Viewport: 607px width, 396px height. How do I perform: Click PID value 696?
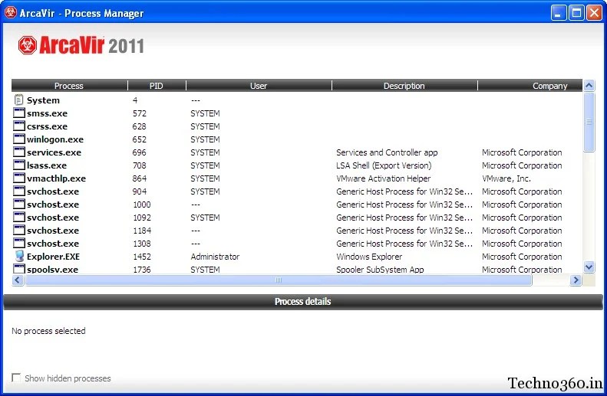[x=139, y=152]
